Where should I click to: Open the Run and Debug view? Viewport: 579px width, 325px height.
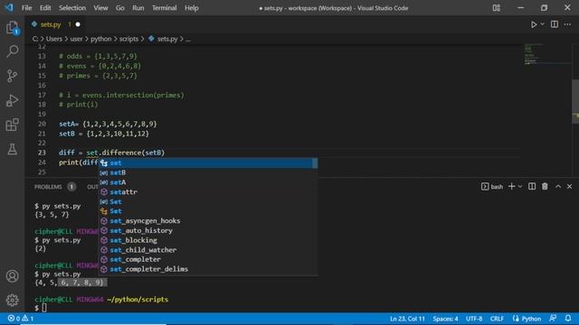click(x=12, y=100)
